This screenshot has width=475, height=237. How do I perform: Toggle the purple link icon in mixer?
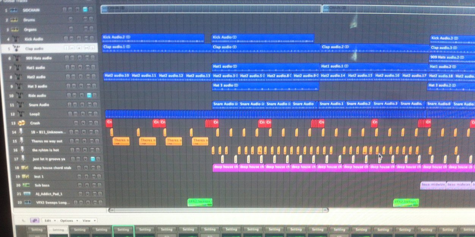(34, 220)
